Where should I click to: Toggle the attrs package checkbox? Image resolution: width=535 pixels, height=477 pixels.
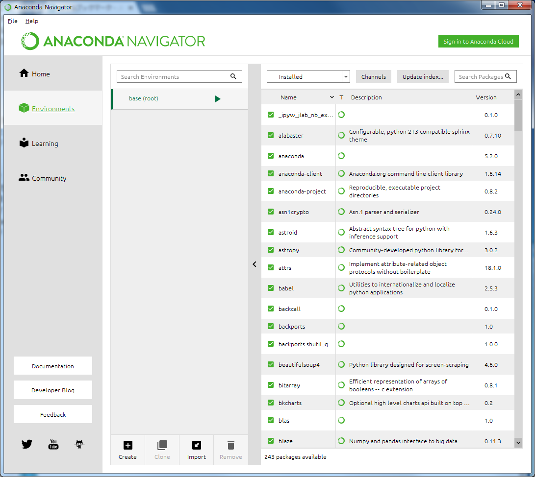[x=271, y=267]
